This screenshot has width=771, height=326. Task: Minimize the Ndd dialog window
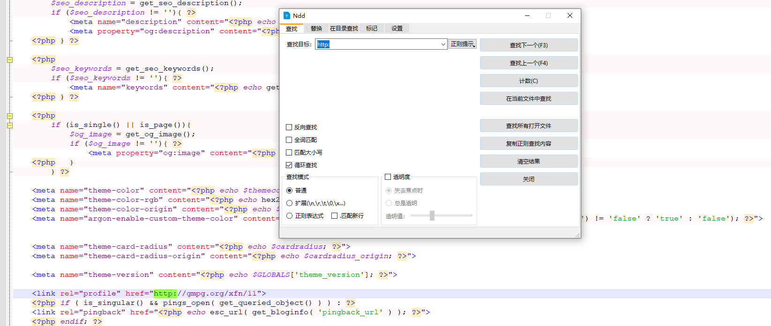527,15
